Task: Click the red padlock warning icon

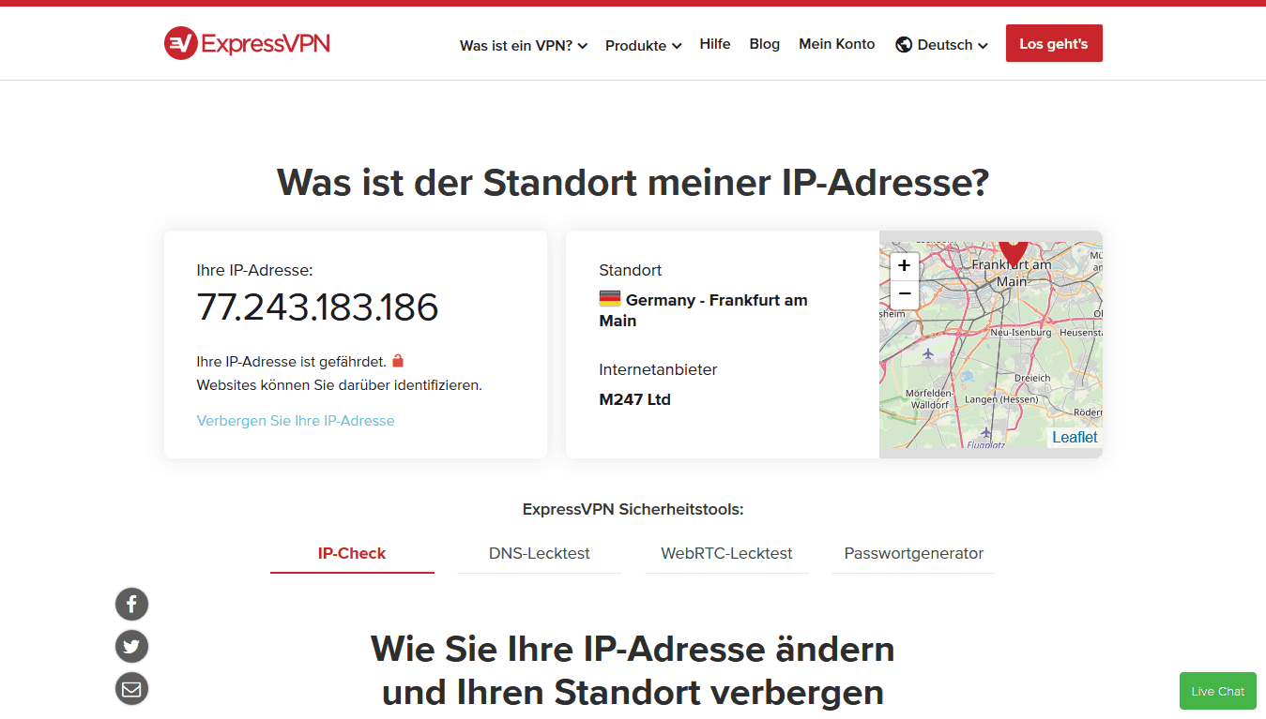Action: coord(398,361)
